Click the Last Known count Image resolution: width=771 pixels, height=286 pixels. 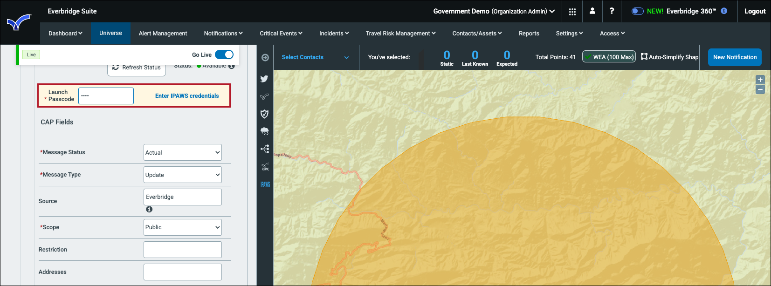point(475,58)
